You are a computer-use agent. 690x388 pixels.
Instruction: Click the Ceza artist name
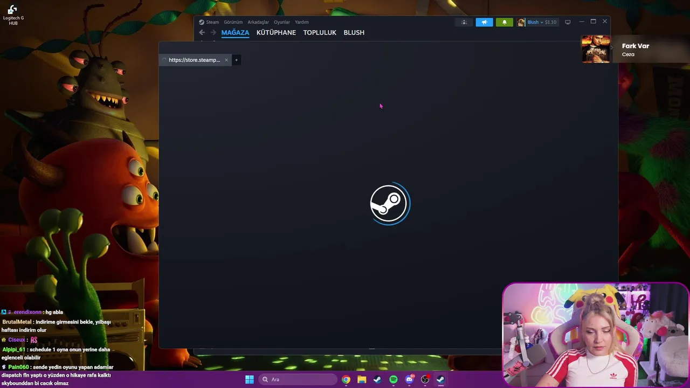point(628,54)
